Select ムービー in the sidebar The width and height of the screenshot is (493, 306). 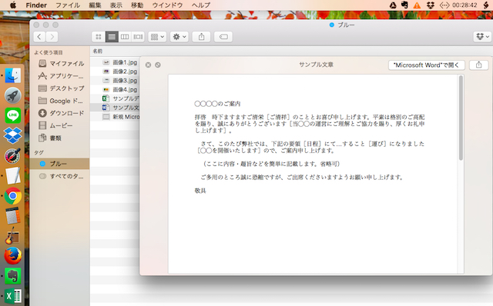(61, 125)
